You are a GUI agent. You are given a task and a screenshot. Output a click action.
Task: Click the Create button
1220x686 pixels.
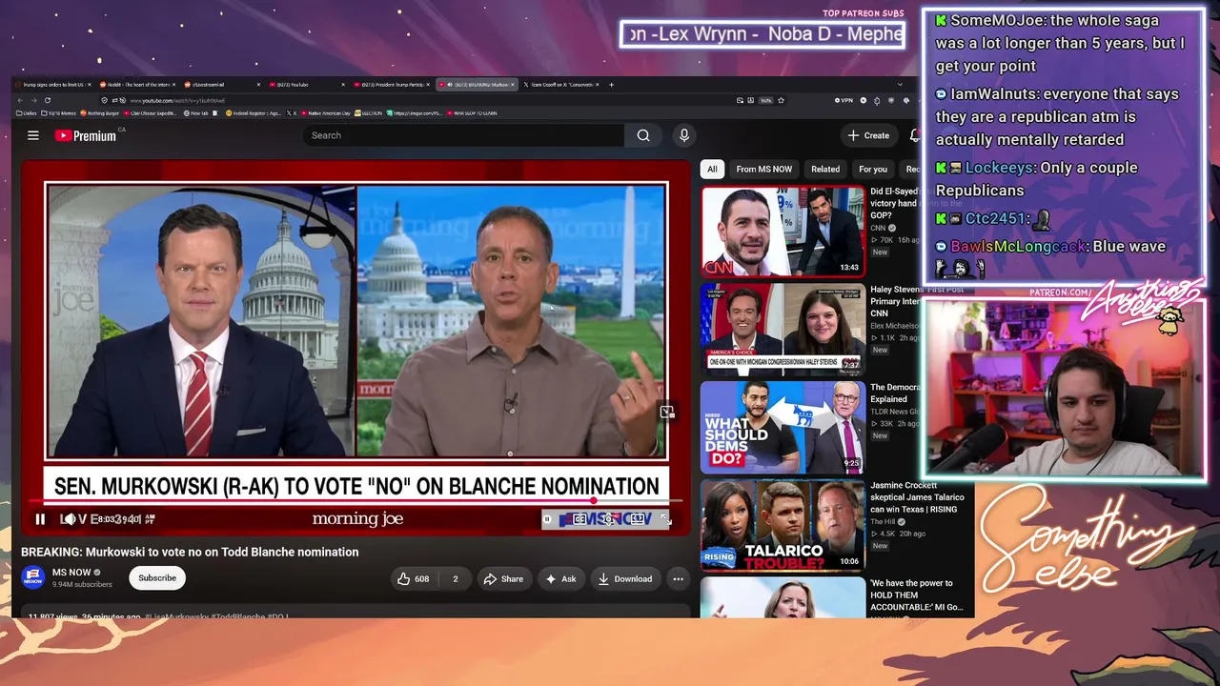pyautogui.click(x=868, y=135)
